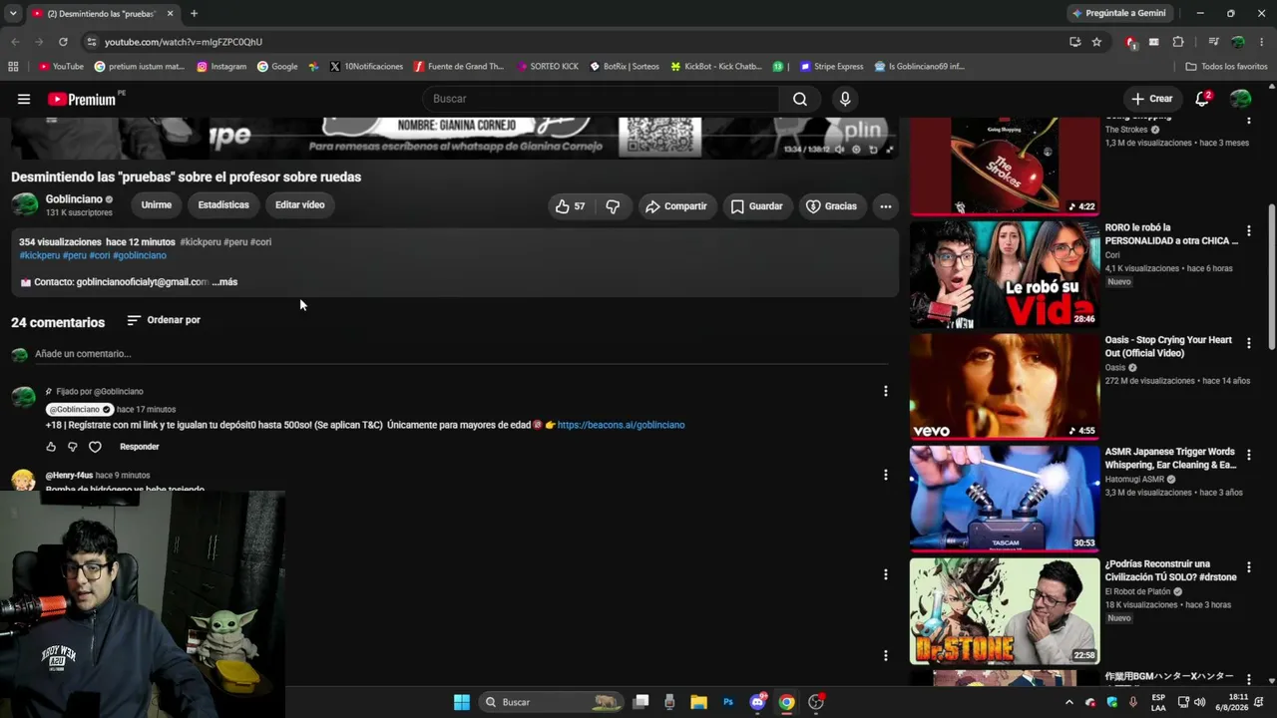Open the Goblinciano channel name
Screen dimensions: 1277x718
(x=74, y=199)
